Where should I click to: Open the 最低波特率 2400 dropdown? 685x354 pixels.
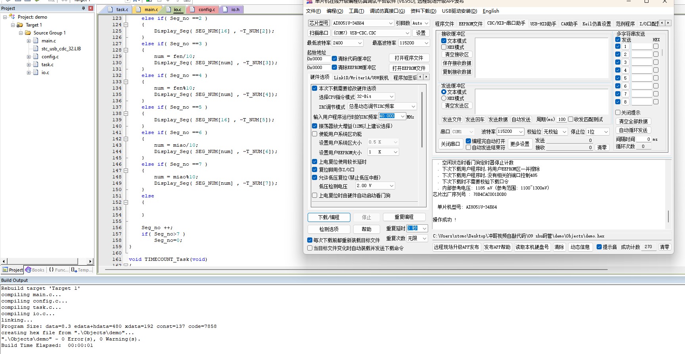(x=348, y=43)
